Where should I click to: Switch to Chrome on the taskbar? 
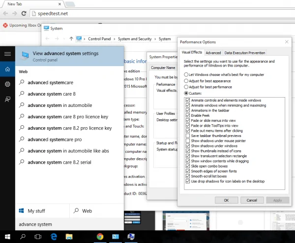100,237
